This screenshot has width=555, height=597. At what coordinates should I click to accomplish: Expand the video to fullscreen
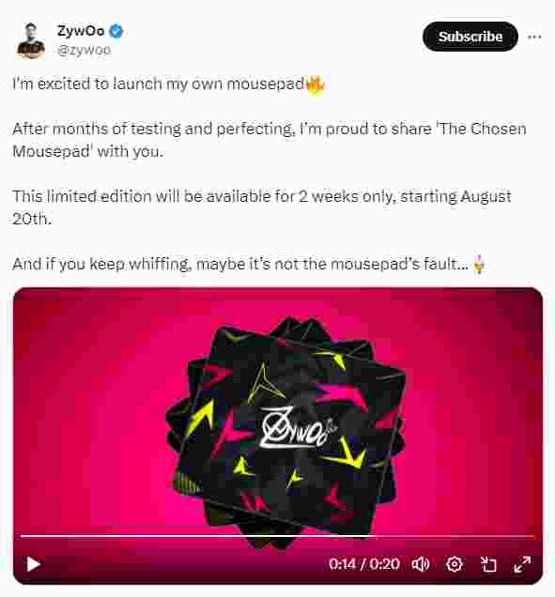pyautogui.click(x=522, y=564)
